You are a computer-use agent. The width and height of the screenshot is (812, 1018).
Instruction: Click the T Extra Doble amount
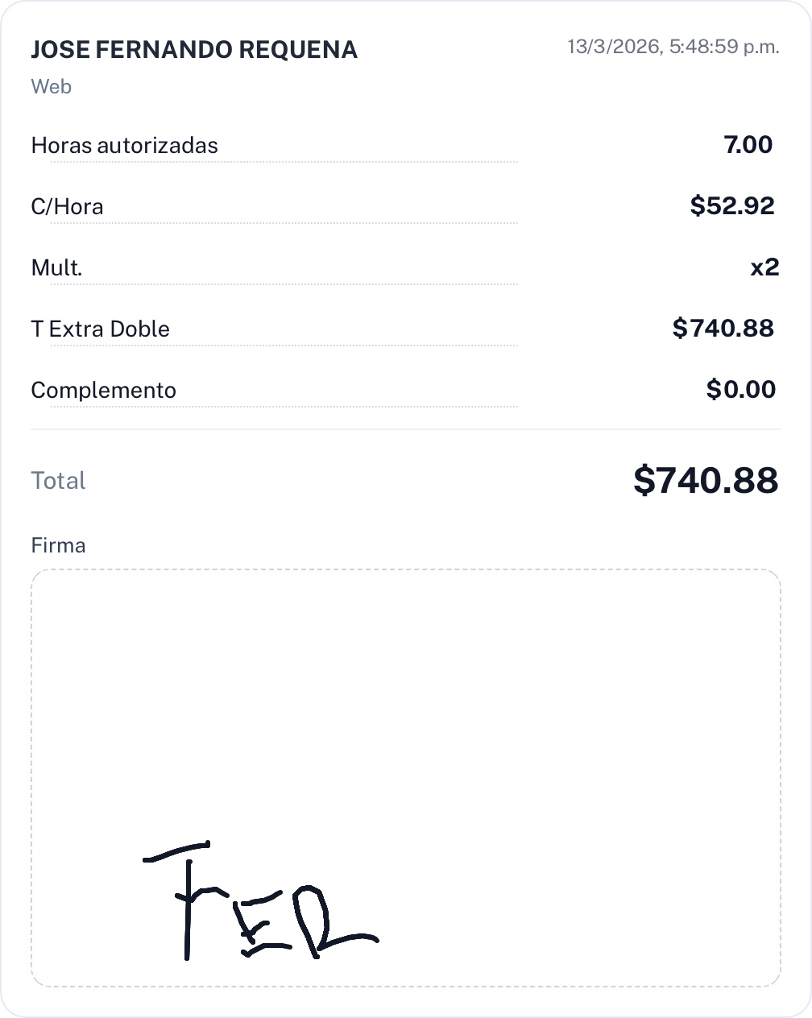tap(723, 329)
